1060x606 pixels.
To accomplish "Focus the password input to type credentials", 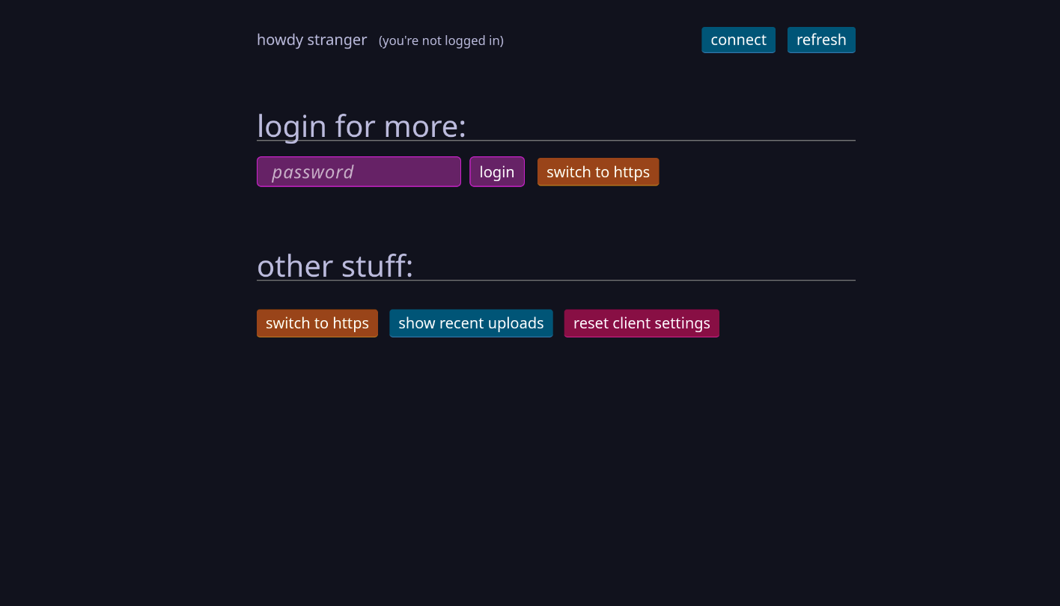I will coord(359,171).
